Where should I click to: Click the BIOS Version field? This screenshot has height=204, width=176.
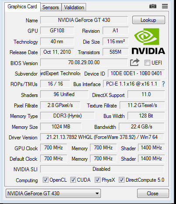[x=84, y=62]
